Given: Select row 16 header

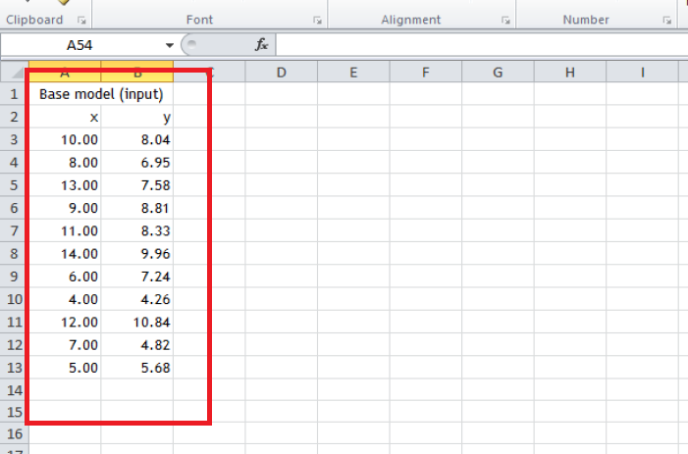Looking at the screenshot, I should point(14,433).
